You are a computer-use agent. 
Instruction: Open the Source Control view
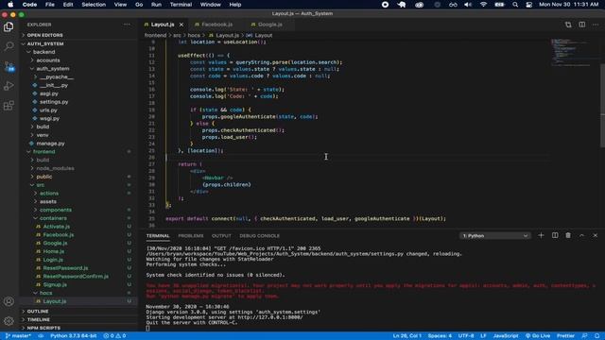pos(9,66)
